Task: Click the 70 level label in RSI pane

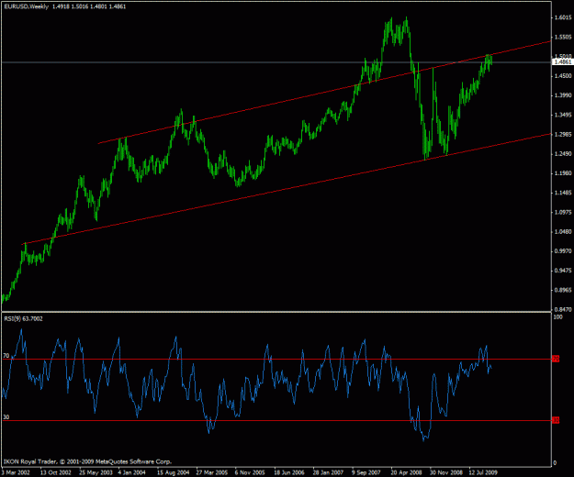Action: pos(6,355)
